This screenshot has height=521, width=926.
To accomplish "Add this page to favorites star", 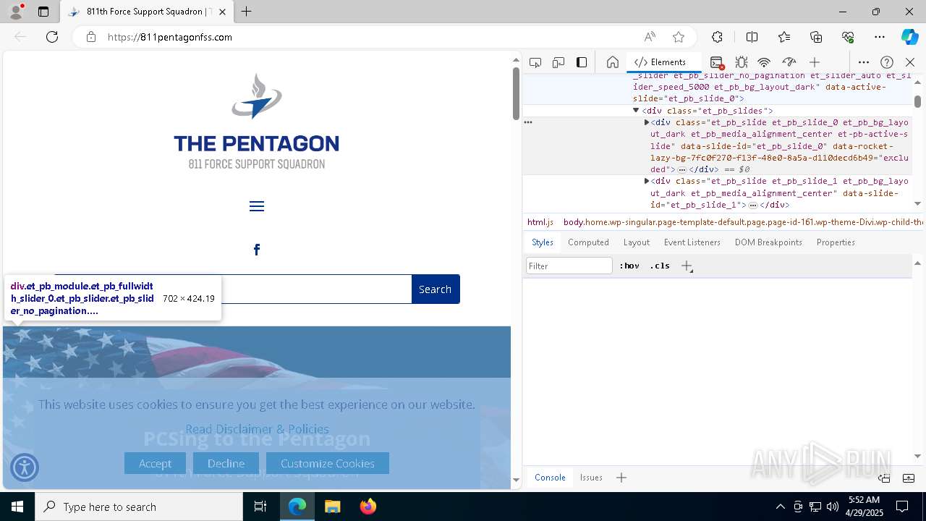I will pyautogui.click(x=679, y=37).
